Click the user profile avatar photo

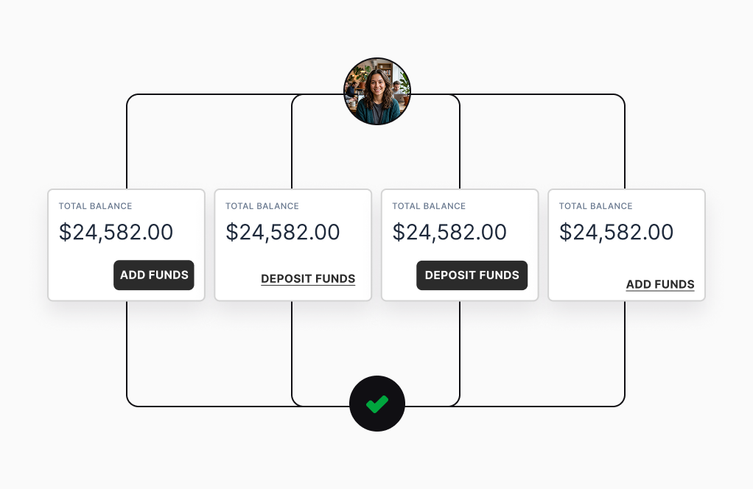point(377,91)
